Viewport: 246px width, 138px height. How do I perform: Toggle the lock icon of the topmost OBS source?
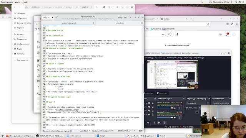point(153,103)
